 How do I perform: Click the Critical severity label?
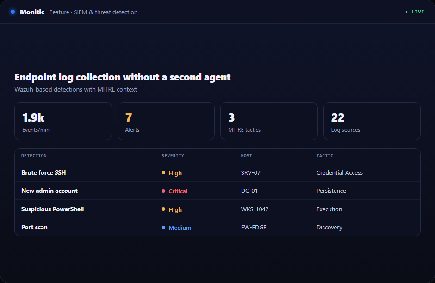click(178, 191)
